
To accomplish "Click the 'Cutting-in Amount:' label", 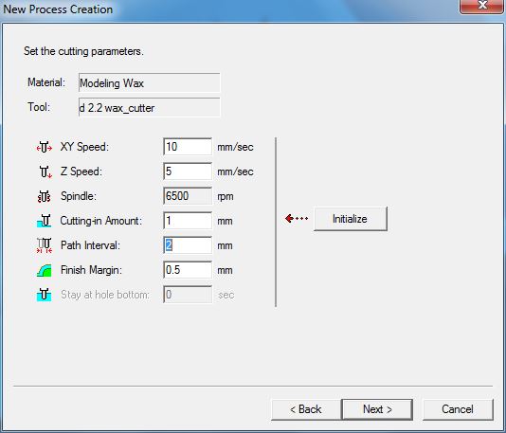I will click(101, 221).
